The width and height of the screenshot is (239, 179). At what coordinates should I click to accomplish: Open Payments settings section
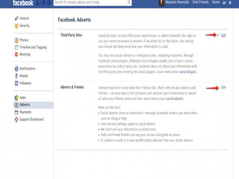point(25,112)
